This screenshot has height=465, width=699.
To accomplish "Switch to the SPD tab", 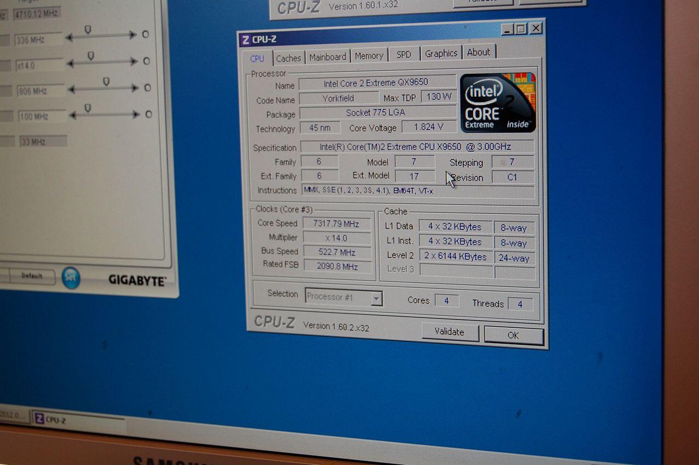I will [404, 55].
